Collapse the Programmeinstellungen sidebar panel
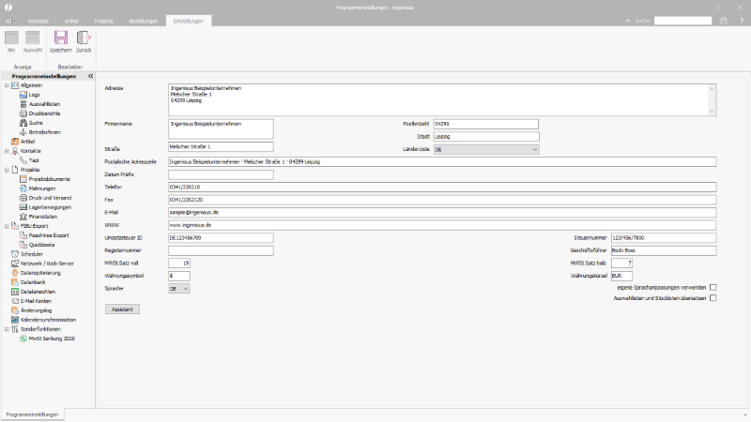 point(90,76)
